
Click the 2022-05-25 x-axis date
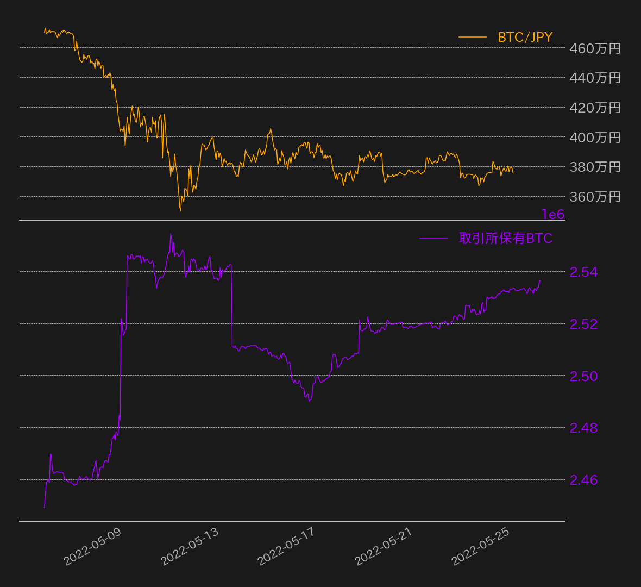coord(481,546)
